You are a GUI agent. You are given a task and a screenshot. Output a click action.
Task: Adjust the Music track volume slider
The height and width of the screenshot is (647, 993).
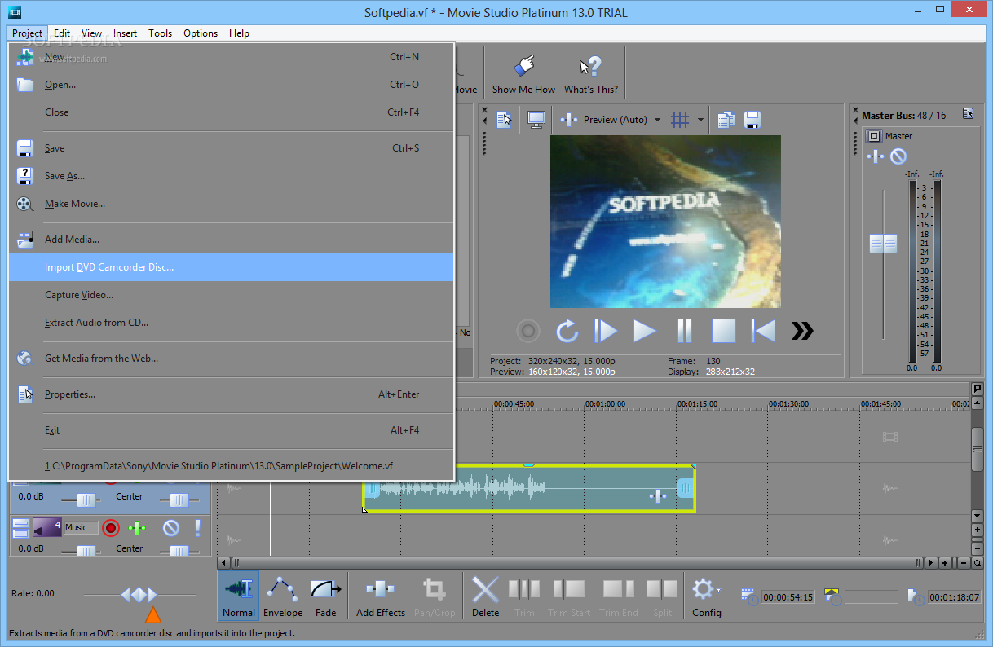pyautogui.click(x=85, y=552)
